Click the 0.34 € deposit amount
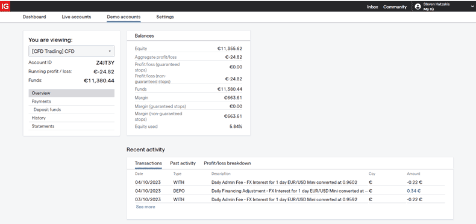The image size is (476, 224). 414,191
